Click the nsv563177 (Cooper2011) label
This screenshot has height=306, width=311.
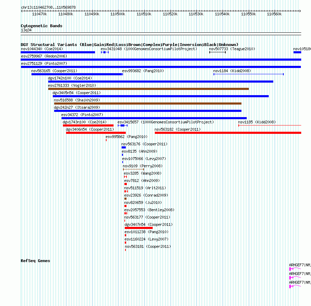pos(147,217)
